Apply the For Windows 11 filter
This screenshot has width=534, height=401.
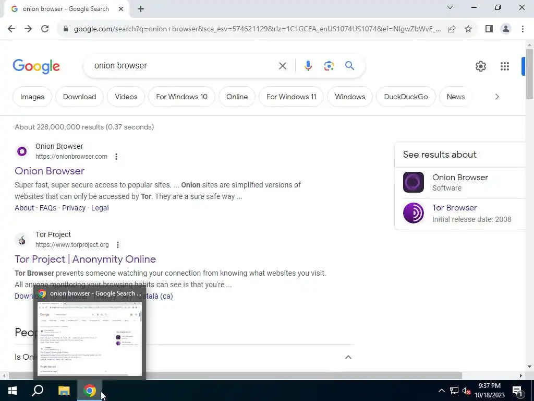(291, 97)
